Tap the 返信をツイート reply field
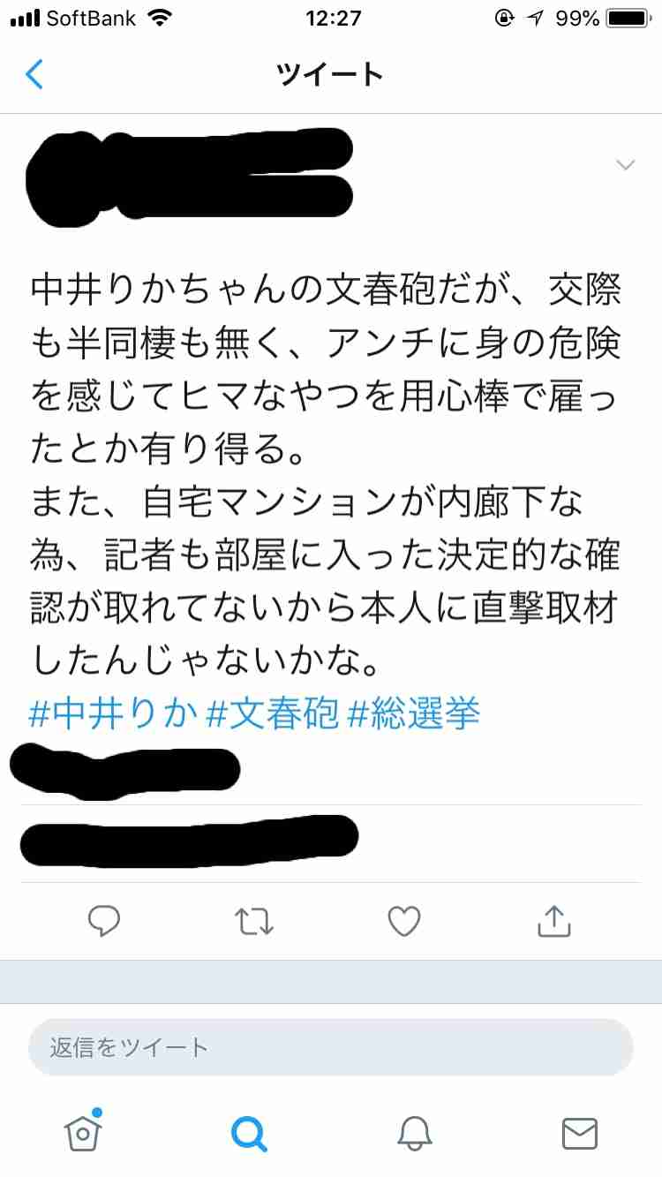This screenshot has height=1177, width=662. pyautogui.click(x=331, y=1047)
